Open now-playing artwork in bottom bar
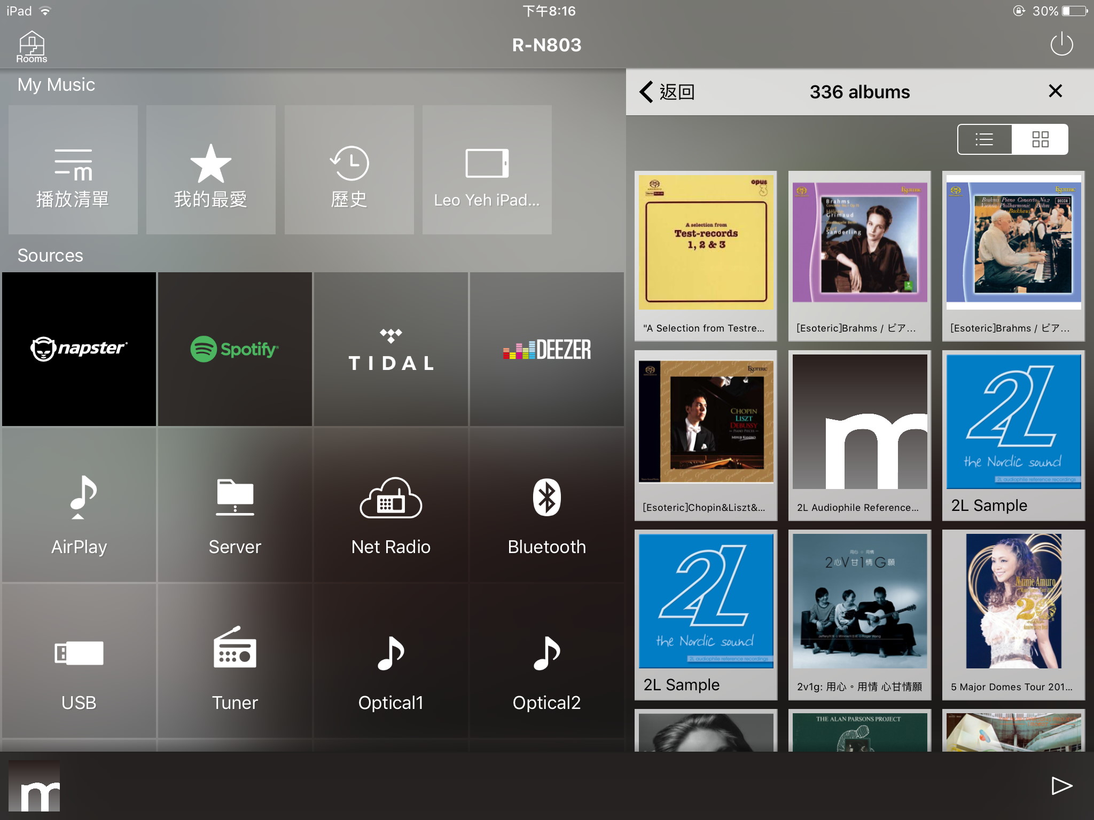Screen dimensions: 1094x820 [x=34, y=786]
